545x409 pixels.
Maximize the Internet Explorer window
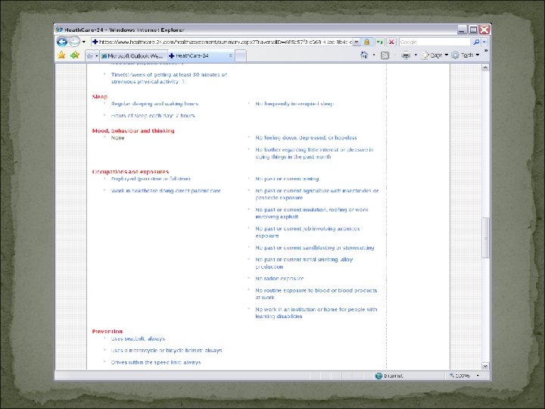point(473,30)
